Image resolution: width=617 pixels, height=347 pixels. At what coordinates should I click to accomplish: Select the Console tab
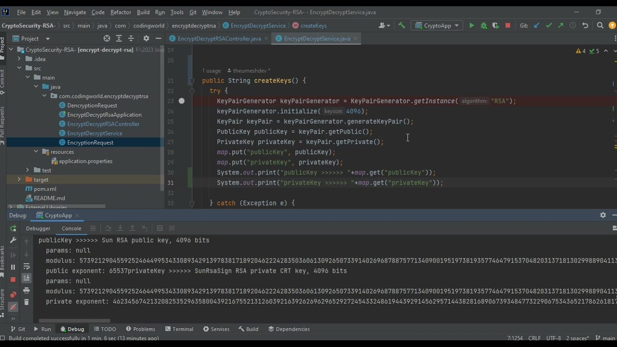click(x=71, y=228)
